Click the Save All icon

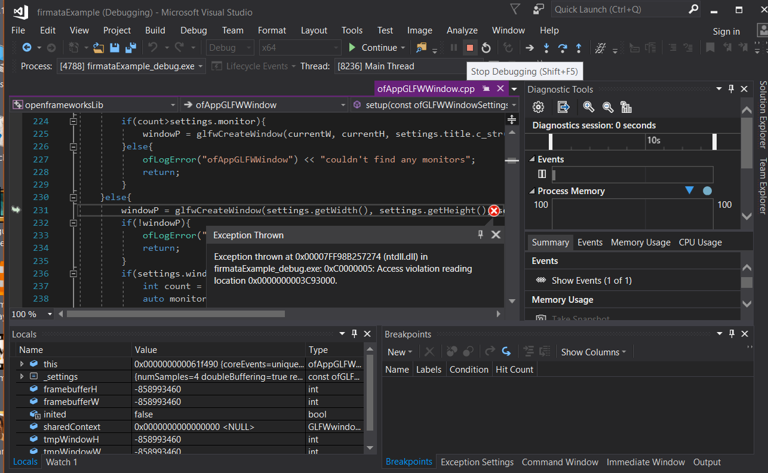coord(130,48)
